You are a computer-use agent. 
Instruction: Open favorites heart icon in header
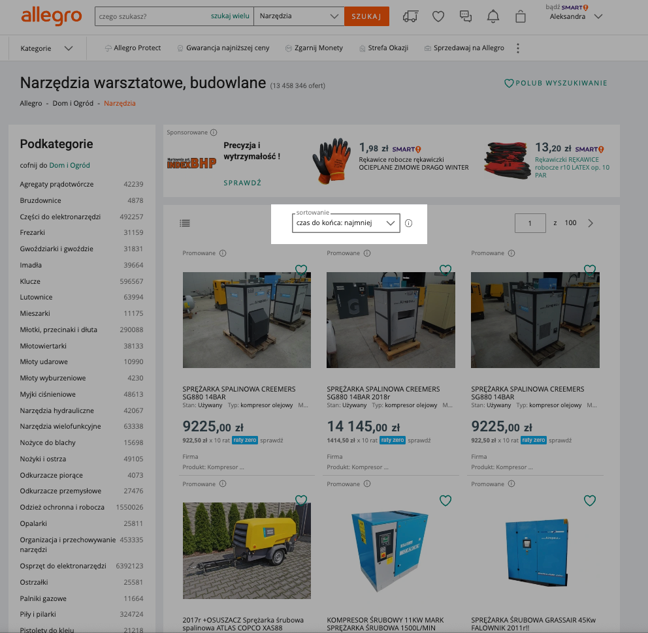click(438, 16)
